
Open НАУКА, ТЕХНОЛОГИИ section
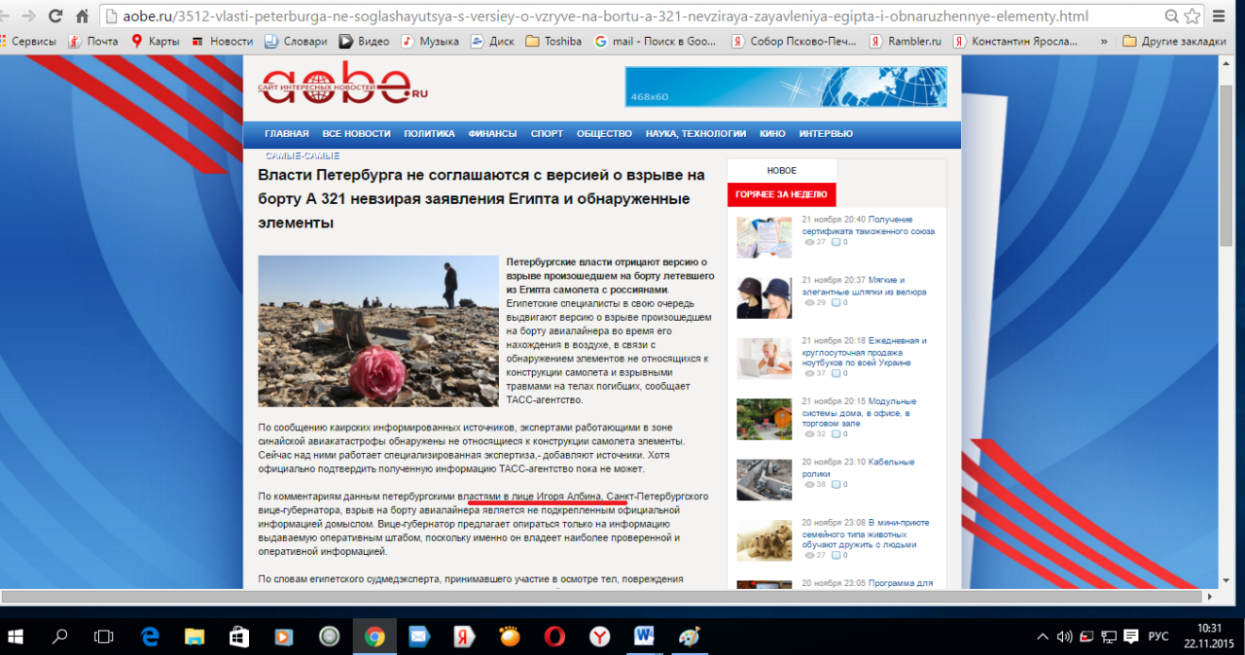coord(695,134)
